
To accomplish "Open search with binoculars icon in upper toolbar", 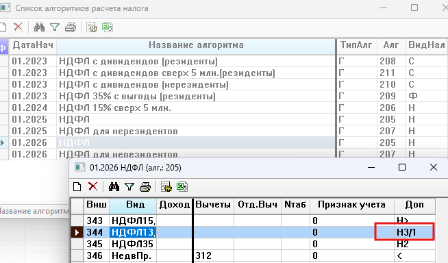I will coord(39,27).
